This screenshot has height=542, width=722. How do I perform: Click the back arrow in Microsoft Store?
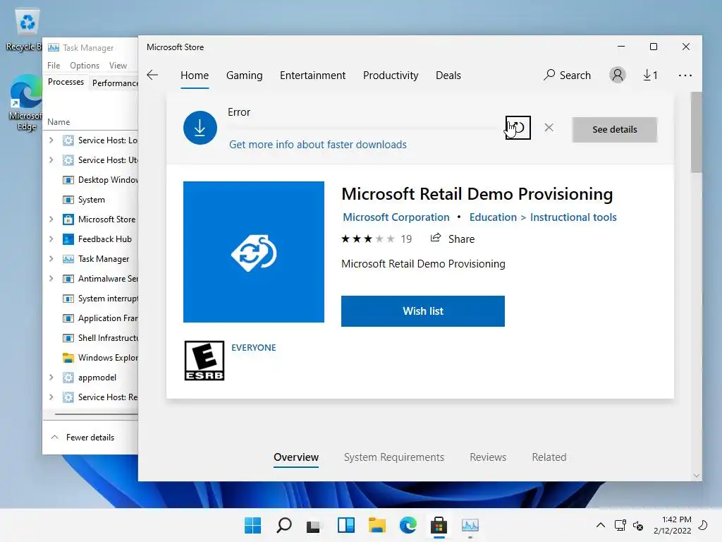(152, 75)
